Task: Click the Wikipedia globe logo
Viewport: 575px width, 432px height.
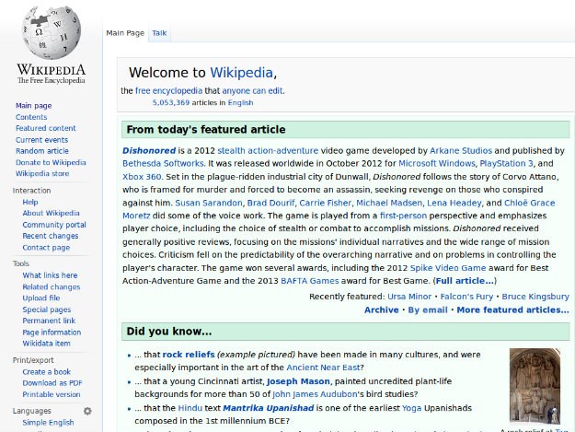Action: point(52,32)
